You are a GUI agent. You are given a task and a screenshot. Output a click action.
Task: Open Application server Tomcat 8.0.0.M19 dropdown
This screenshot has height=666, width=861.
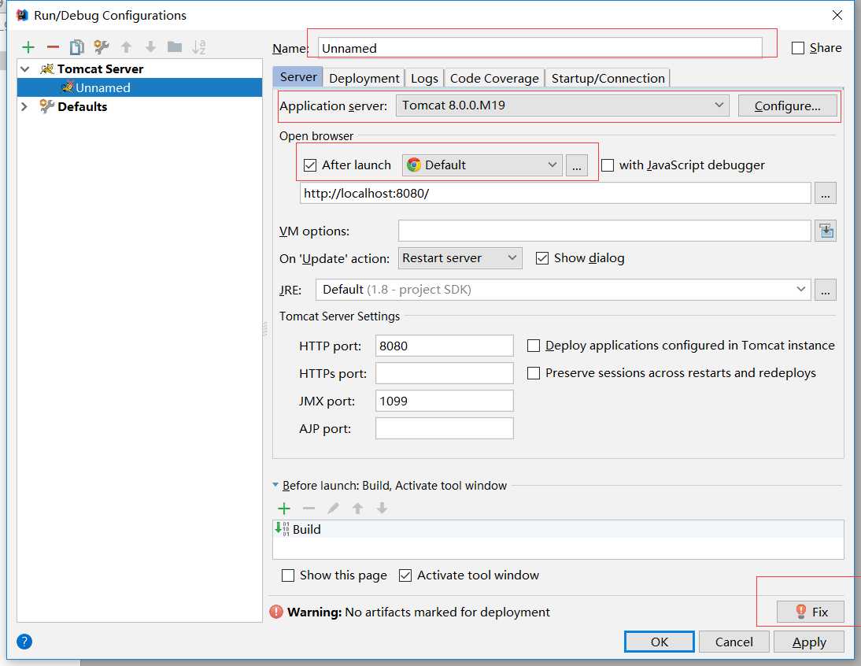click(562, 105)
